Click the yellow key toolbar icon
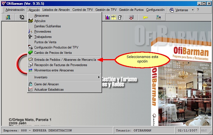Viewport: 213px width, 135px height. [145, 17]
